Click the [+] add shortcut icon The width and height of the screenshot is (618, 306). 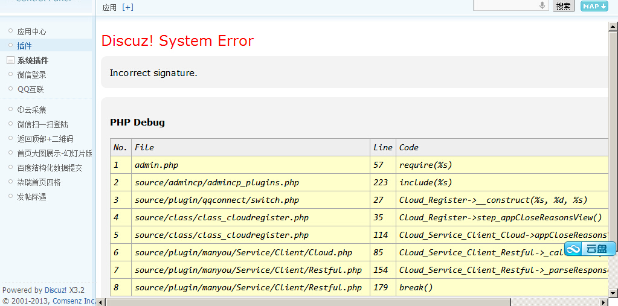click(127, 7)
